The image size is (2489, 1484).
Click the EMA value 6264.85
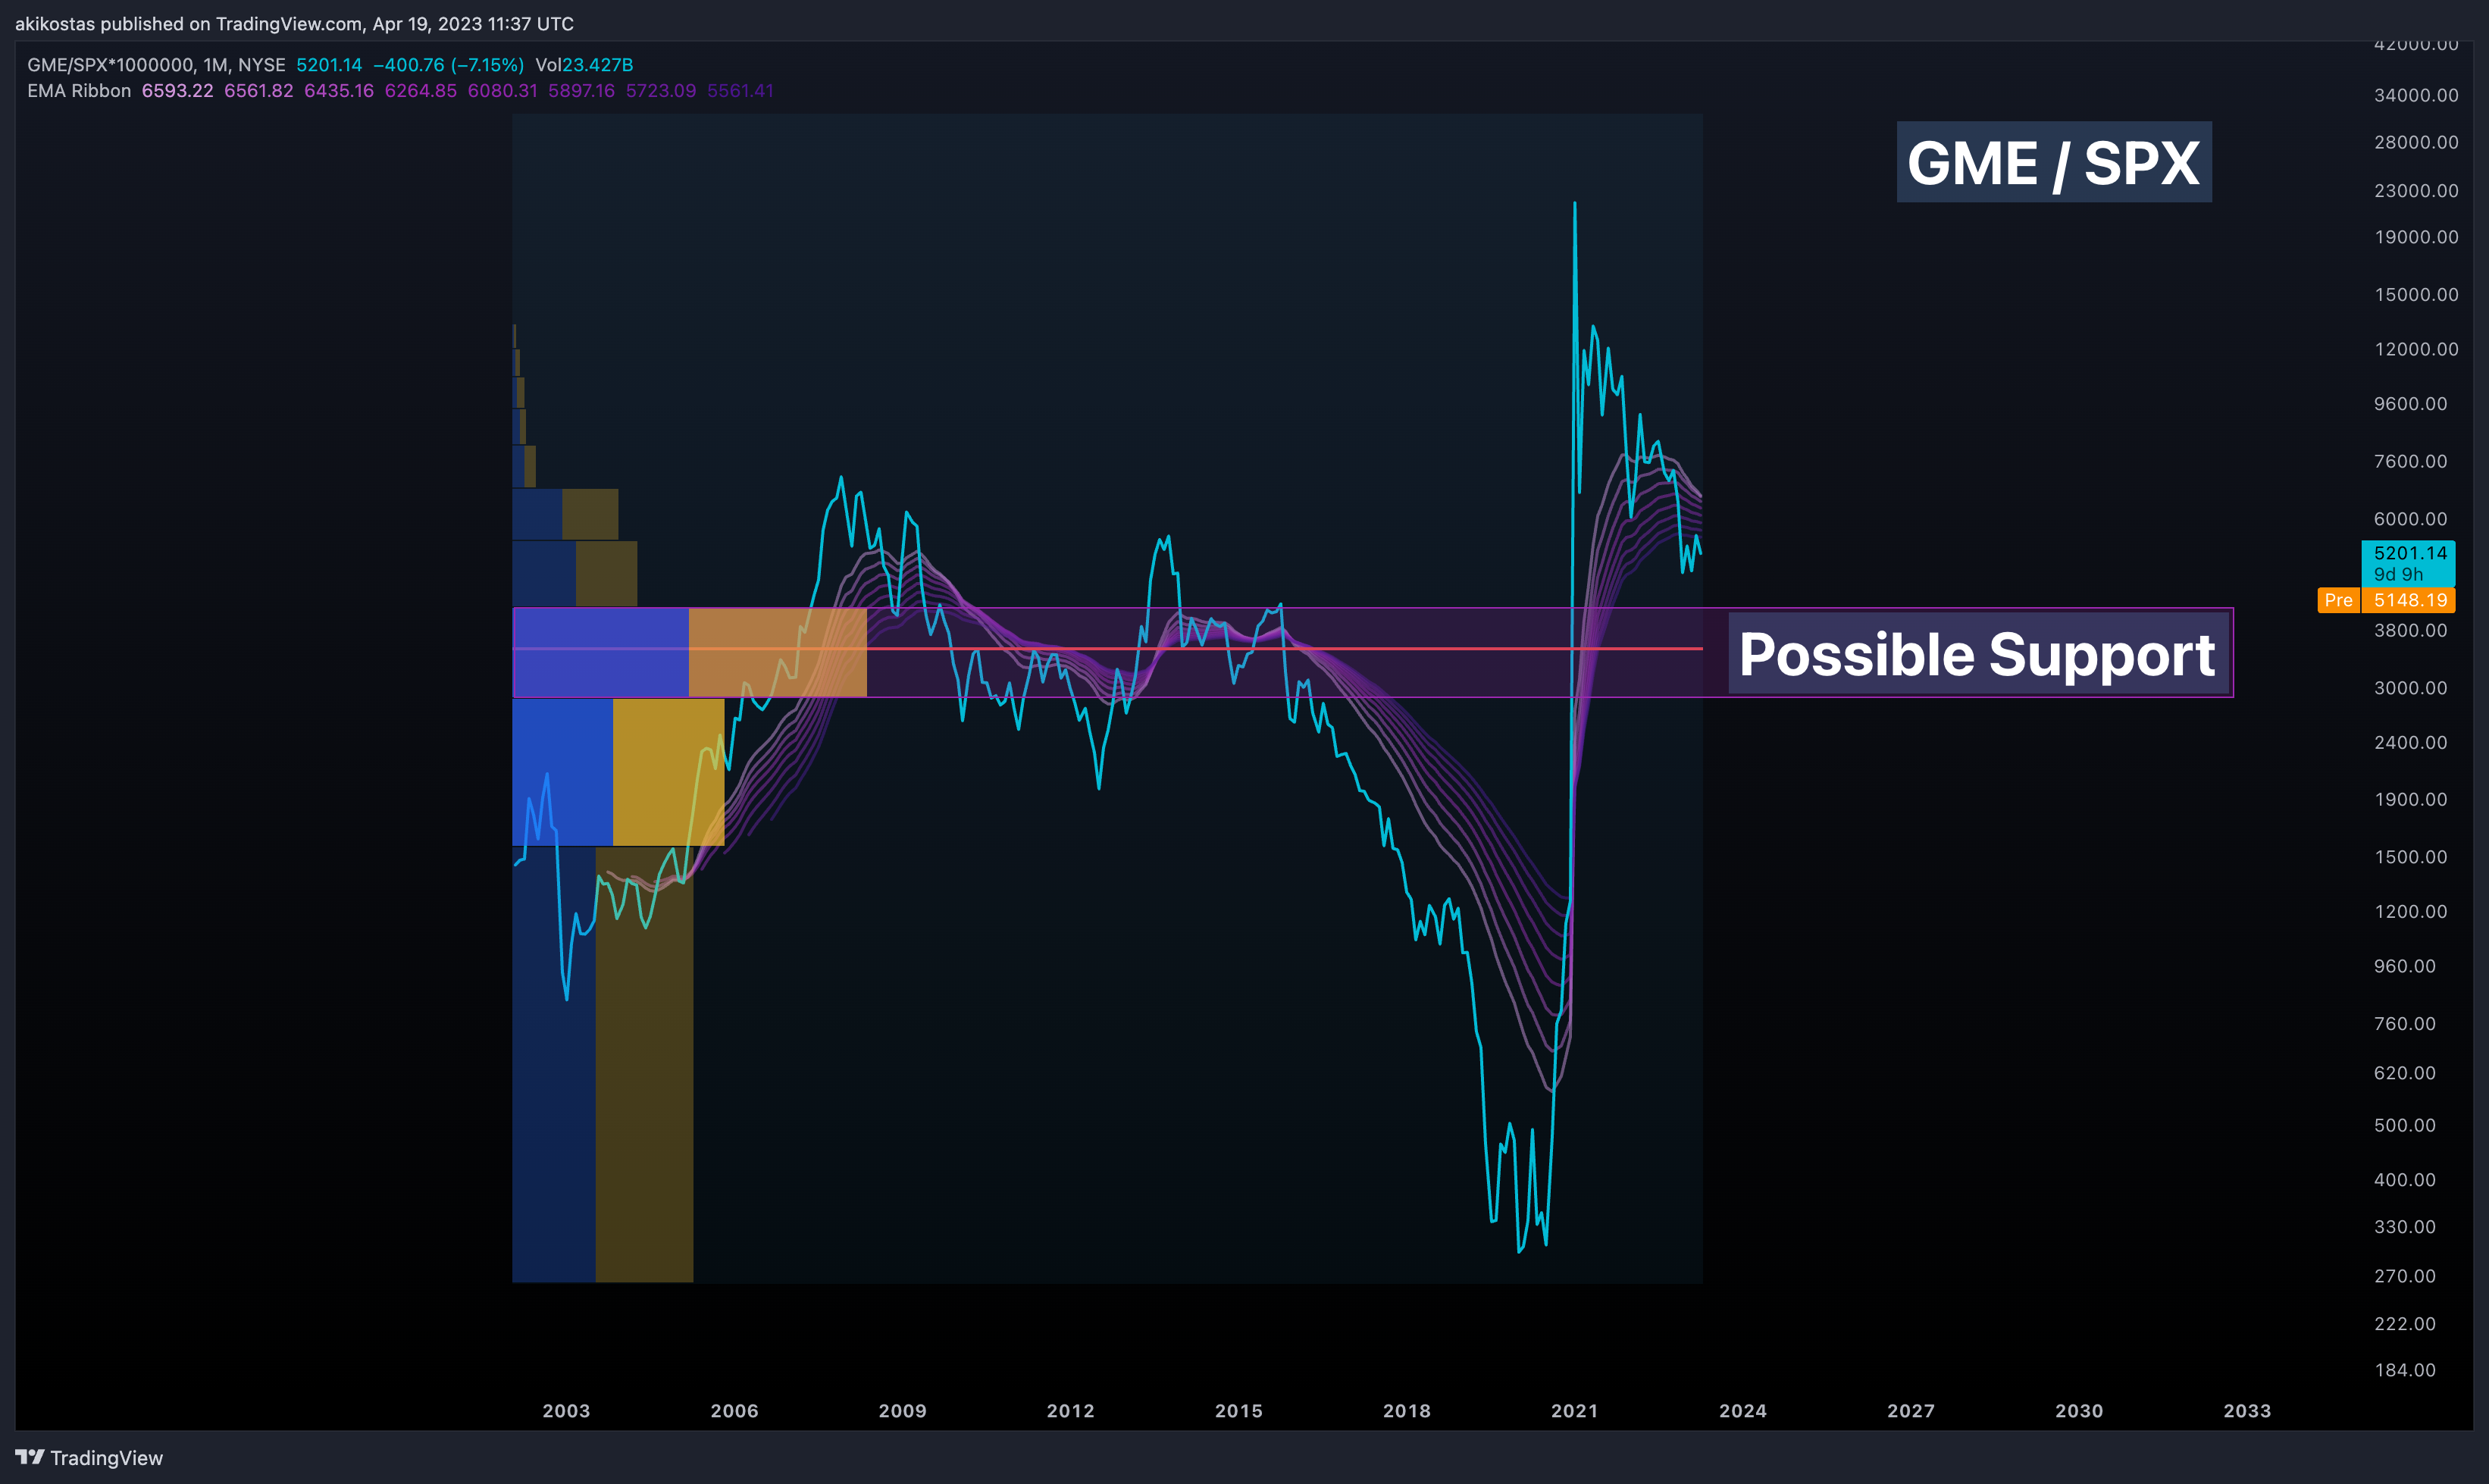point(420,91)
